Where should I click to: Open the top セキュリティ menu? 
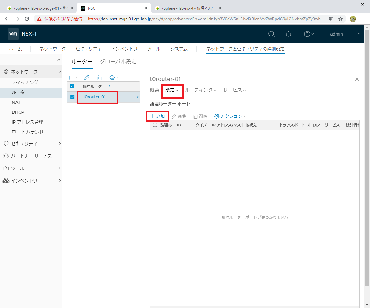88,49
